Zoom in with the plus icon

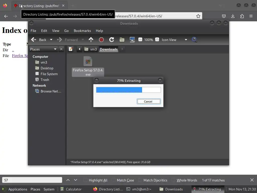(x=157, y=39)
